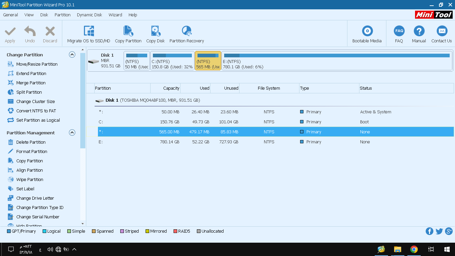The height and width of the screenshot is (256, 455).
Task: Click the Used column header
Action: [195, 88]
